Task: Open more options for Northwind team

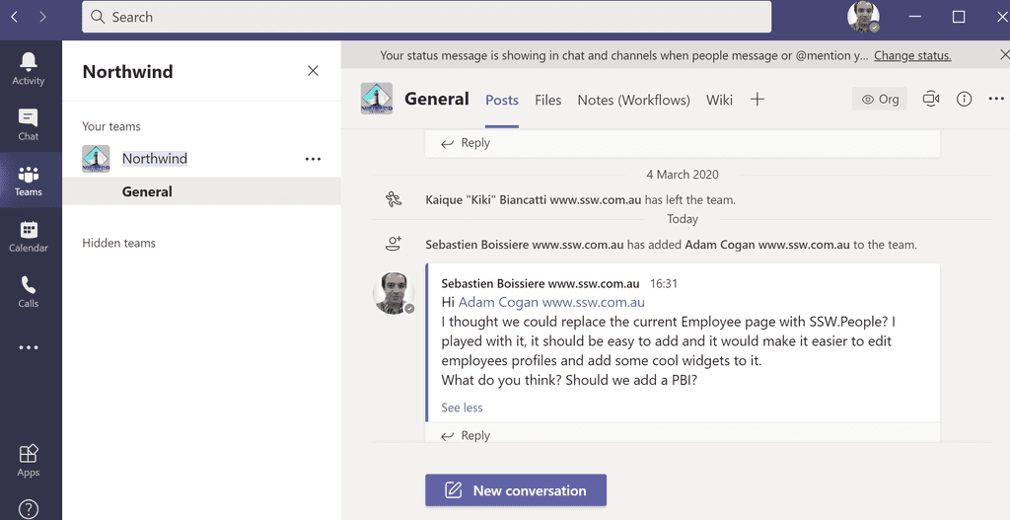Action: tap(313, 159)
